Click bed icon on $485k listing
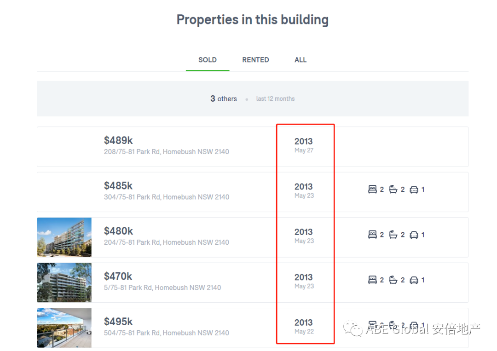Viewport: 497px width, 351px height. click(x=372, y=190)
